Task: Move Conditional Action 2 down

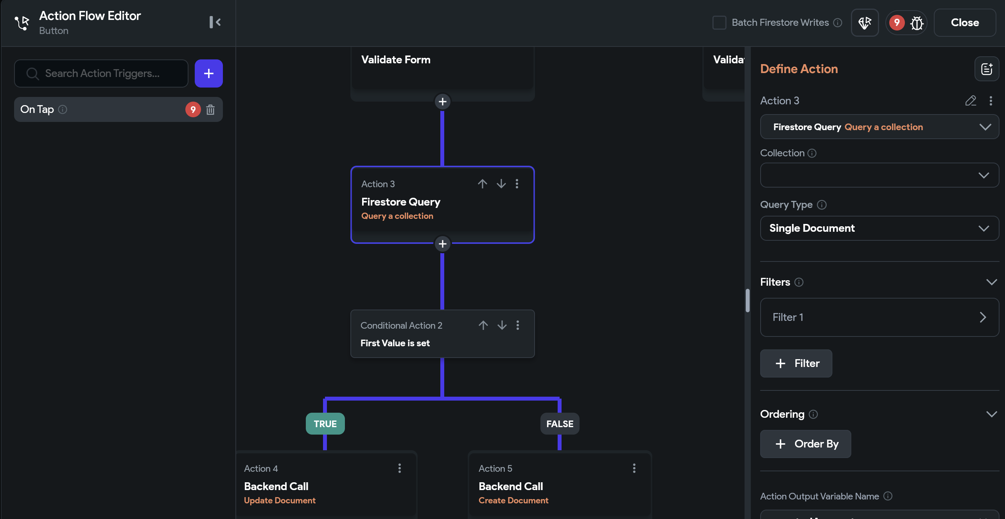Action: tap(502, 325)
